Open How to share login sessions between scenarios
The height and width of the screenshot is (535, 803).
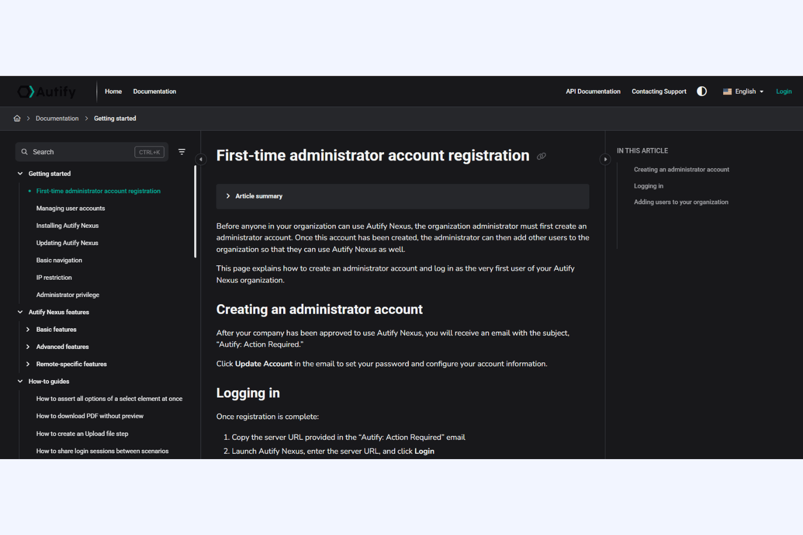click(x=102, y=451)
